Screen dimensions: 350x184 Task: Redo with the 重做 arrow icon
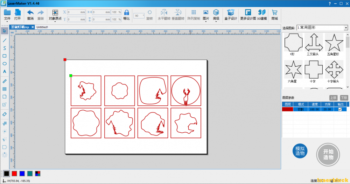[41, 13]
